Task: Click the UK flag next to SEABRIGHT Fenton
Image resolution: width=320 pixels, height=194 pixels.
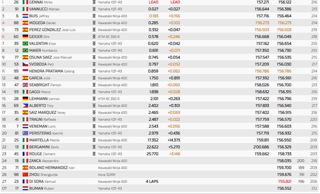Action: [x=25, y=85]
